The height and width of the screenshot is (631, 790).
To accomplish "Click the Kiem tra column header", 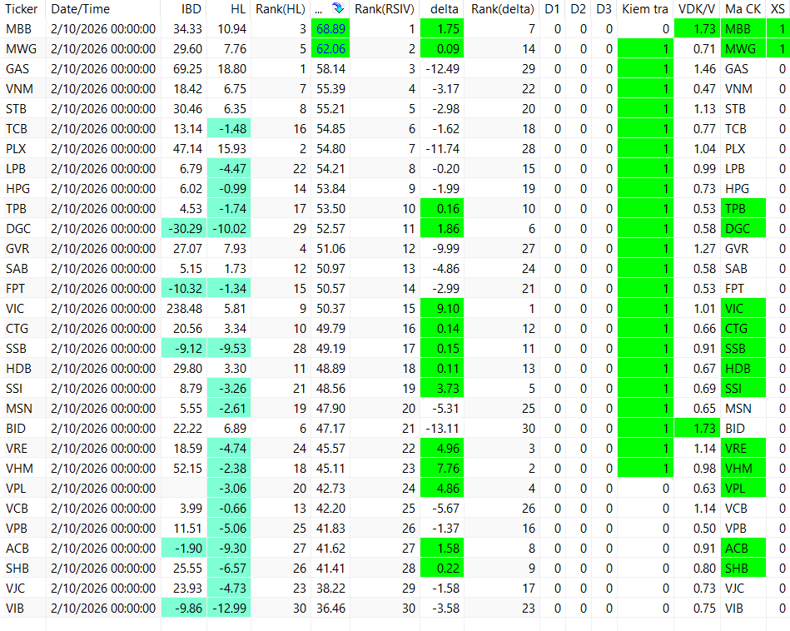I will click(645, 9).
